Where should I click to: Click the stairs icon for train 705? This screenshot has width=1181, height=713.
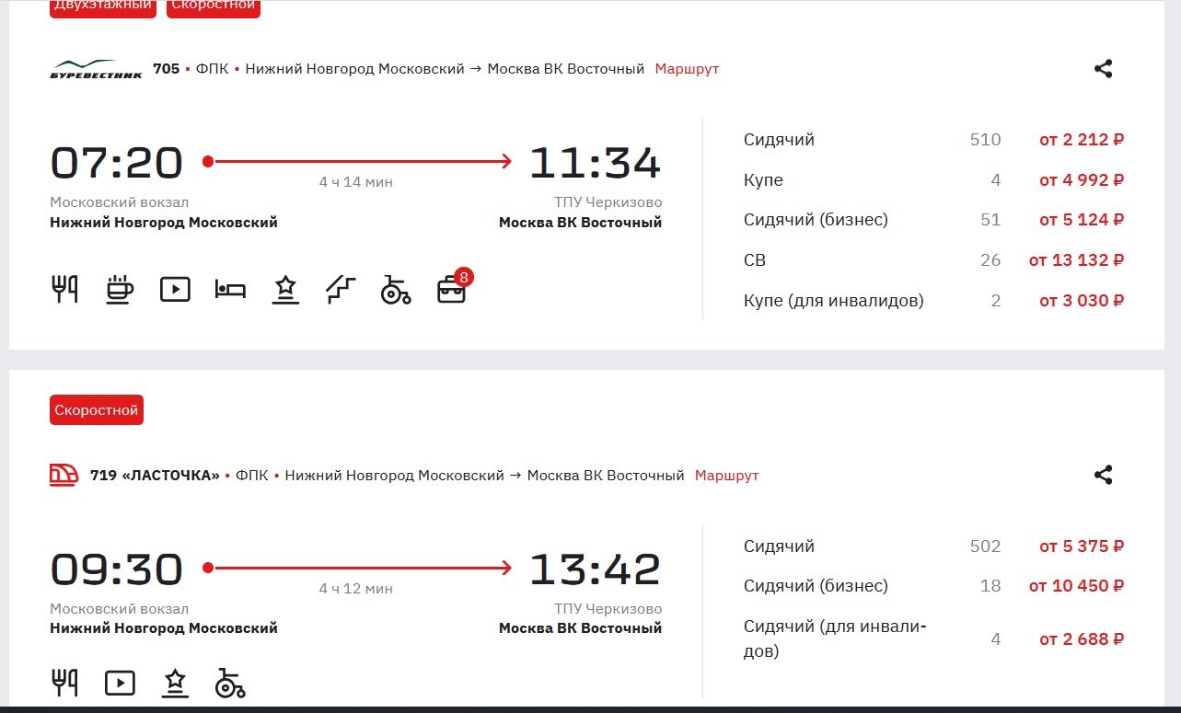(341, 289)
